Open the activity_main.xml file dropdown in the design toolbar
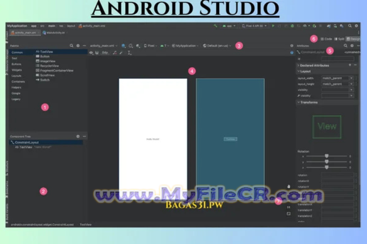The height and width of the screenshot is (244, 367). pos(103,46)
